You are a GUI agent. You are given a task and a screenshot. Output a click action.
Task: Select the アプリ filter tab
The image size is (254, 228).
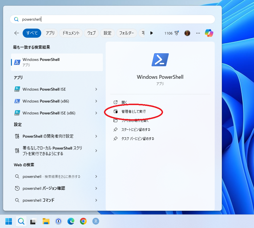click(50, 33)
